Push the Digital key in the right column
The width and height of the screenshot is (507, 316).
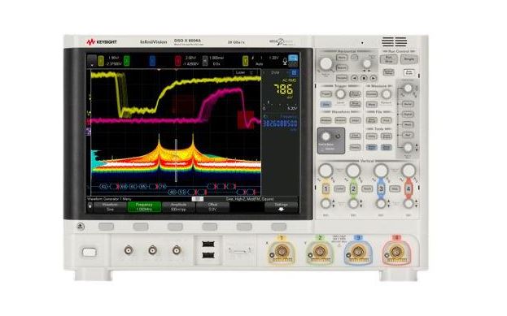[x=408, y=114]
